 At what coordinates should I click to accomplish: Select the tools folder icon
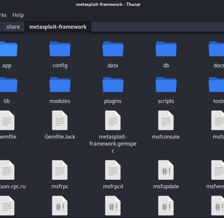tap(216, 85)
